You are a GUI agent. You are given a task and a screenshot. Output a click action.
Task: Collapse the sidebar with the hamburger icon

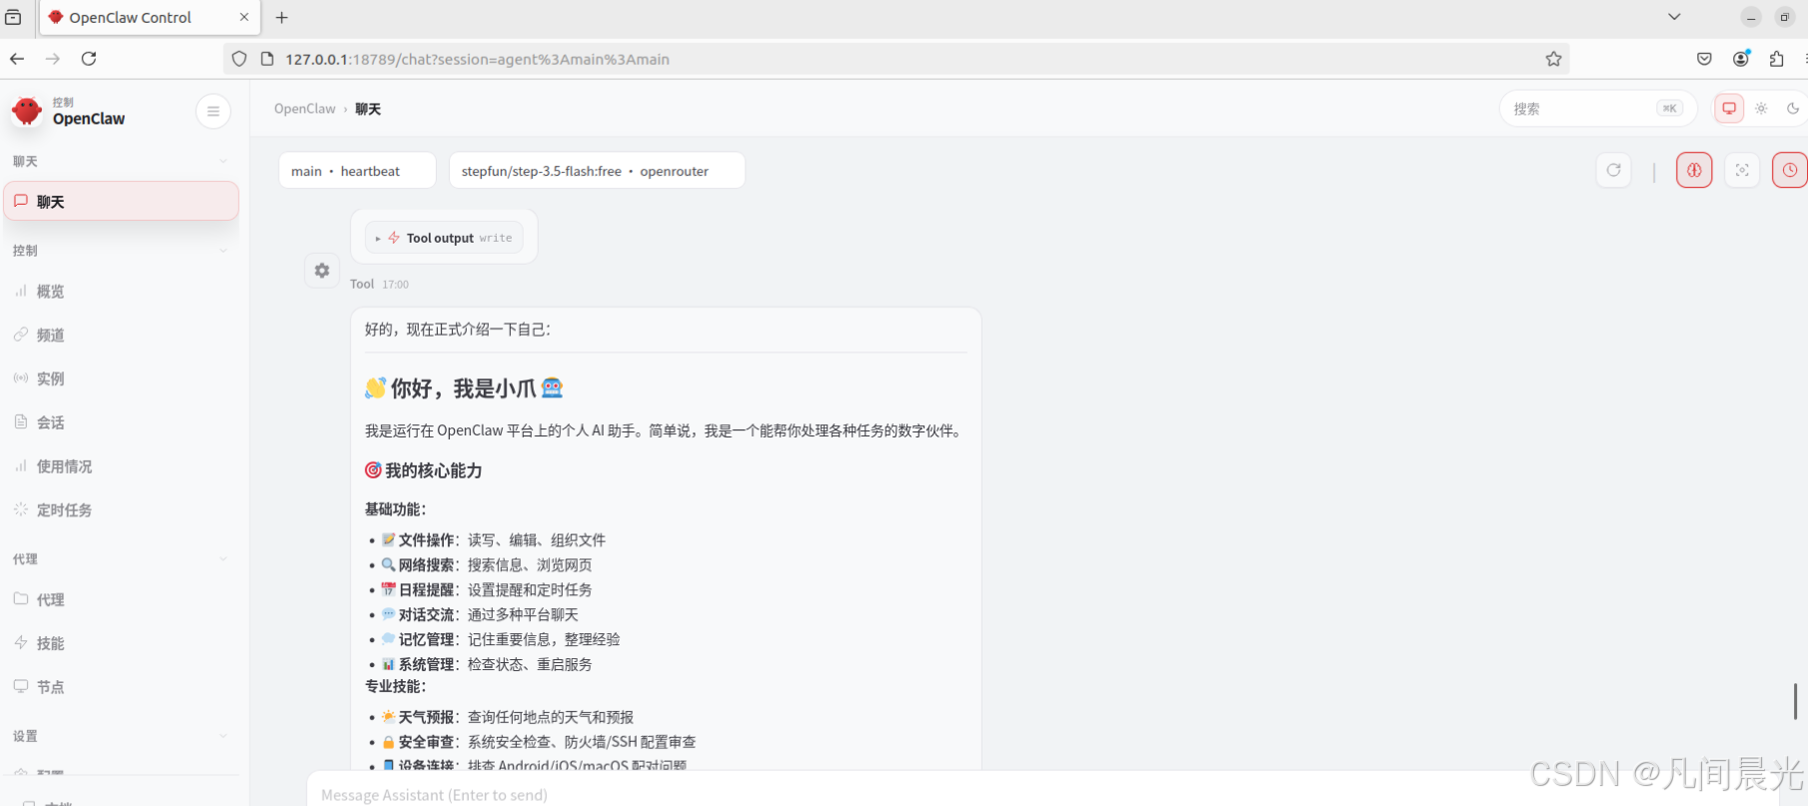coord(213,111)
